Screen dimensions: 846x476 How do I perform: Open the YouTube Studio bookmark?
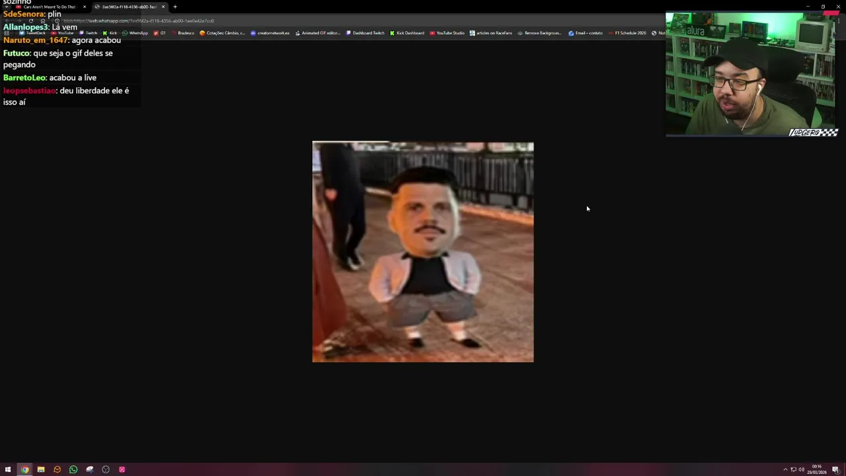coord(447,33)
